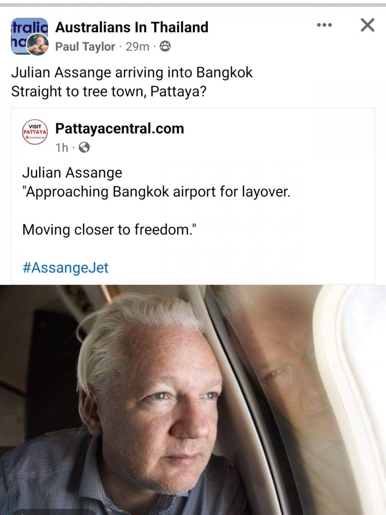Tap the "Julian Assange arriving into Bangkok" caption
386x515 pixels.
pyautogui.click(x=132, y=73)
